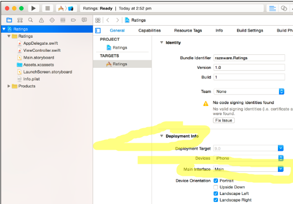Open the scheme selector in the toolbar

pyautogui.click(x=66, y=9)
